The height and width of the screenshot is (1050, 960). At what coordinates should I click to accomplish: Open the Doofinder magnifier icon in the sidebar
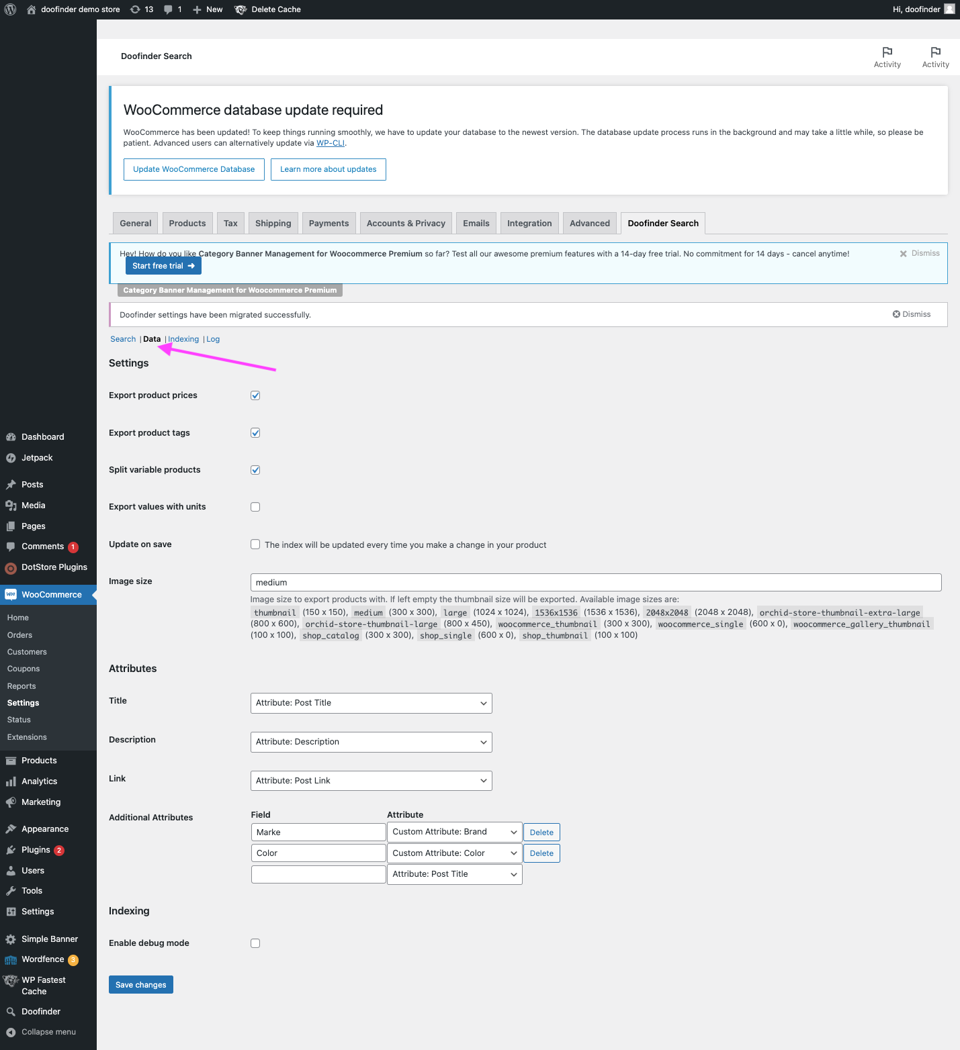point(11,1012)
